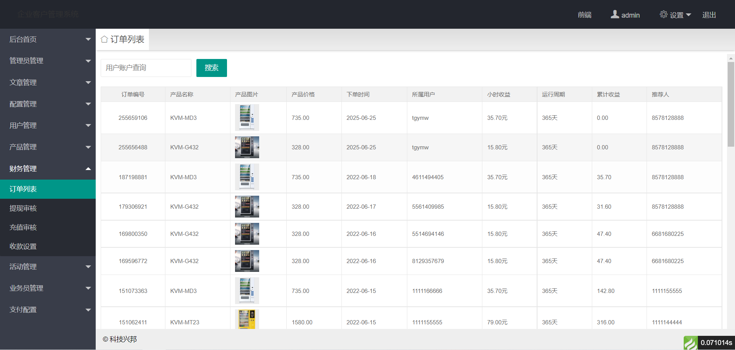Click the admin user profile icon
Viewport: 735px width, 350px height.
pos(615,15)
